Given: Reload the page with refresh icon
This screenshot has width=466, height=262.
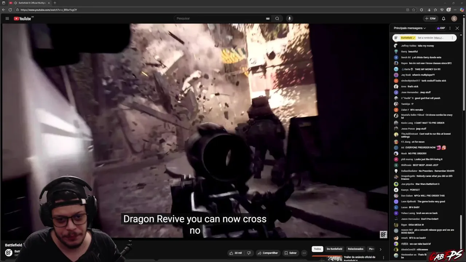Looking at the screenshot, I should click(10, 10).
